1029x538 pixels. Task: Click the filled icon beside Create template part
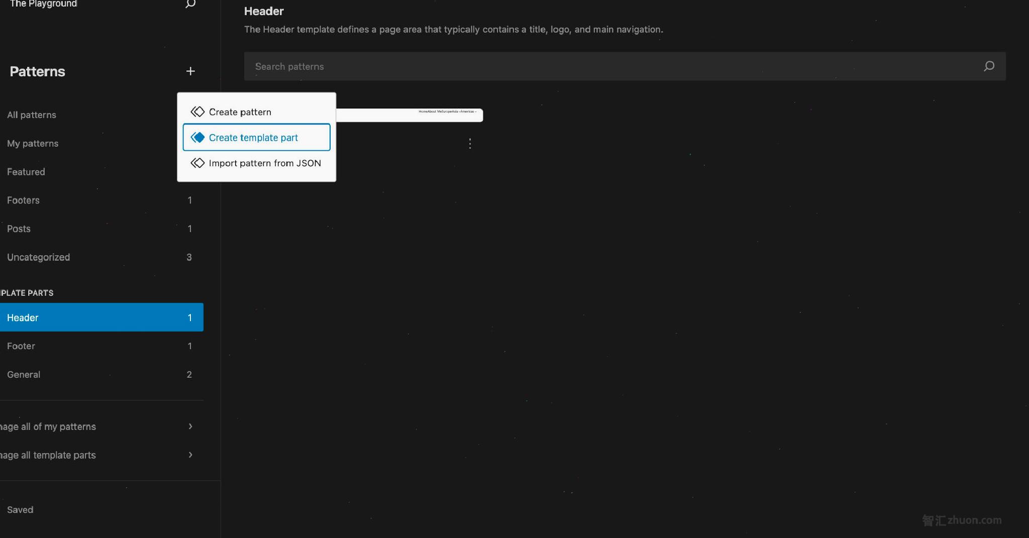[197, 137]
